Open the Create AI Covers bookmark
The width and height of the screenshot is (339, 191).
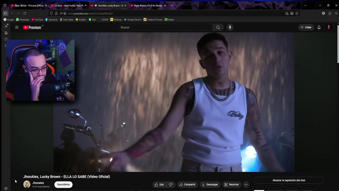[x=153, y=19]
